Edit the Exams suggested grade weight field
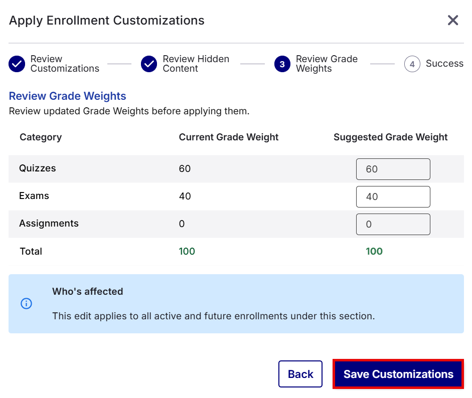The width and height of the screenshot is (472, 398). coord(393,196)
